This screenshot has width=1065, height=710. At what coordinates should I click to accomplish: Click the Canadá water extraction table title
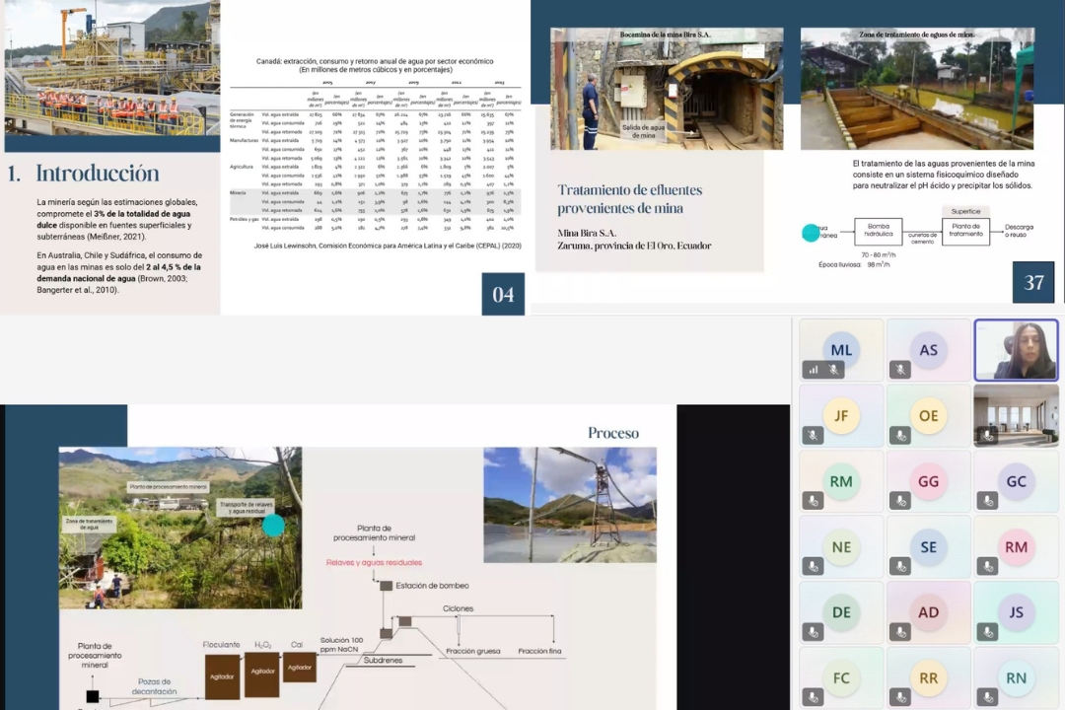(x=375, y=65)
